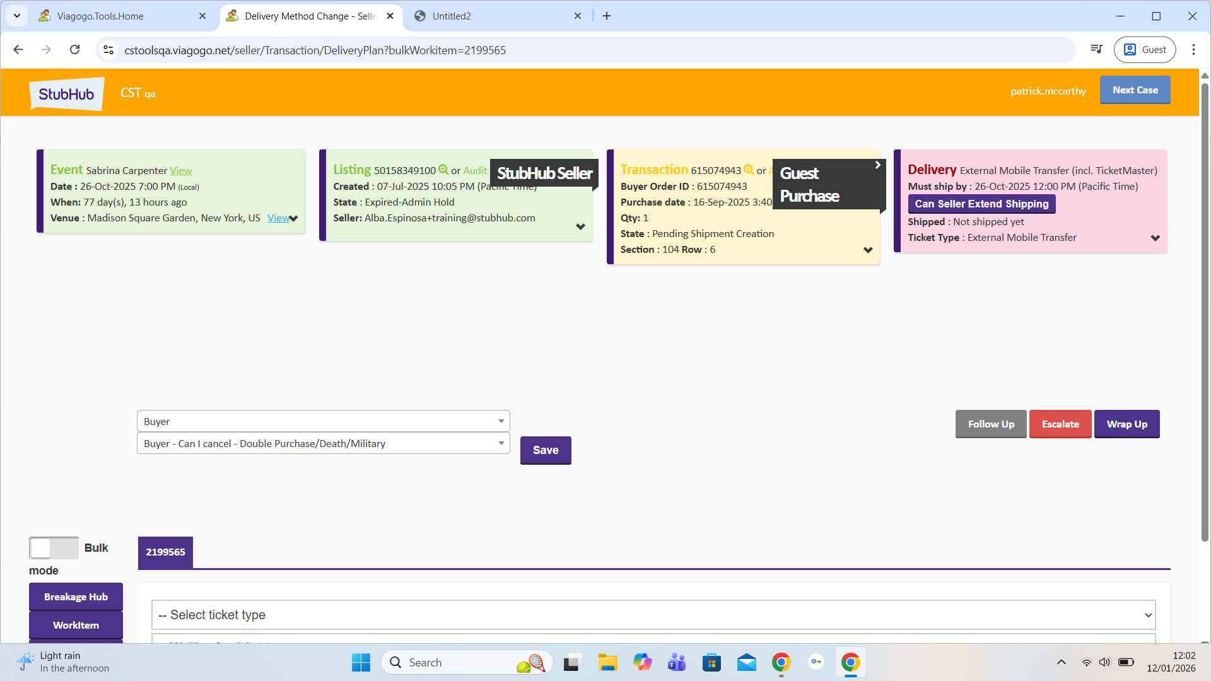The image size is (1211, 681).
Task: Toggle the Bulk mode switch
Action: coord(54,548)
